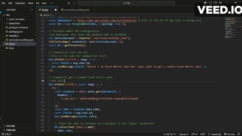Open index.html in Explorer

pos(14,23)
